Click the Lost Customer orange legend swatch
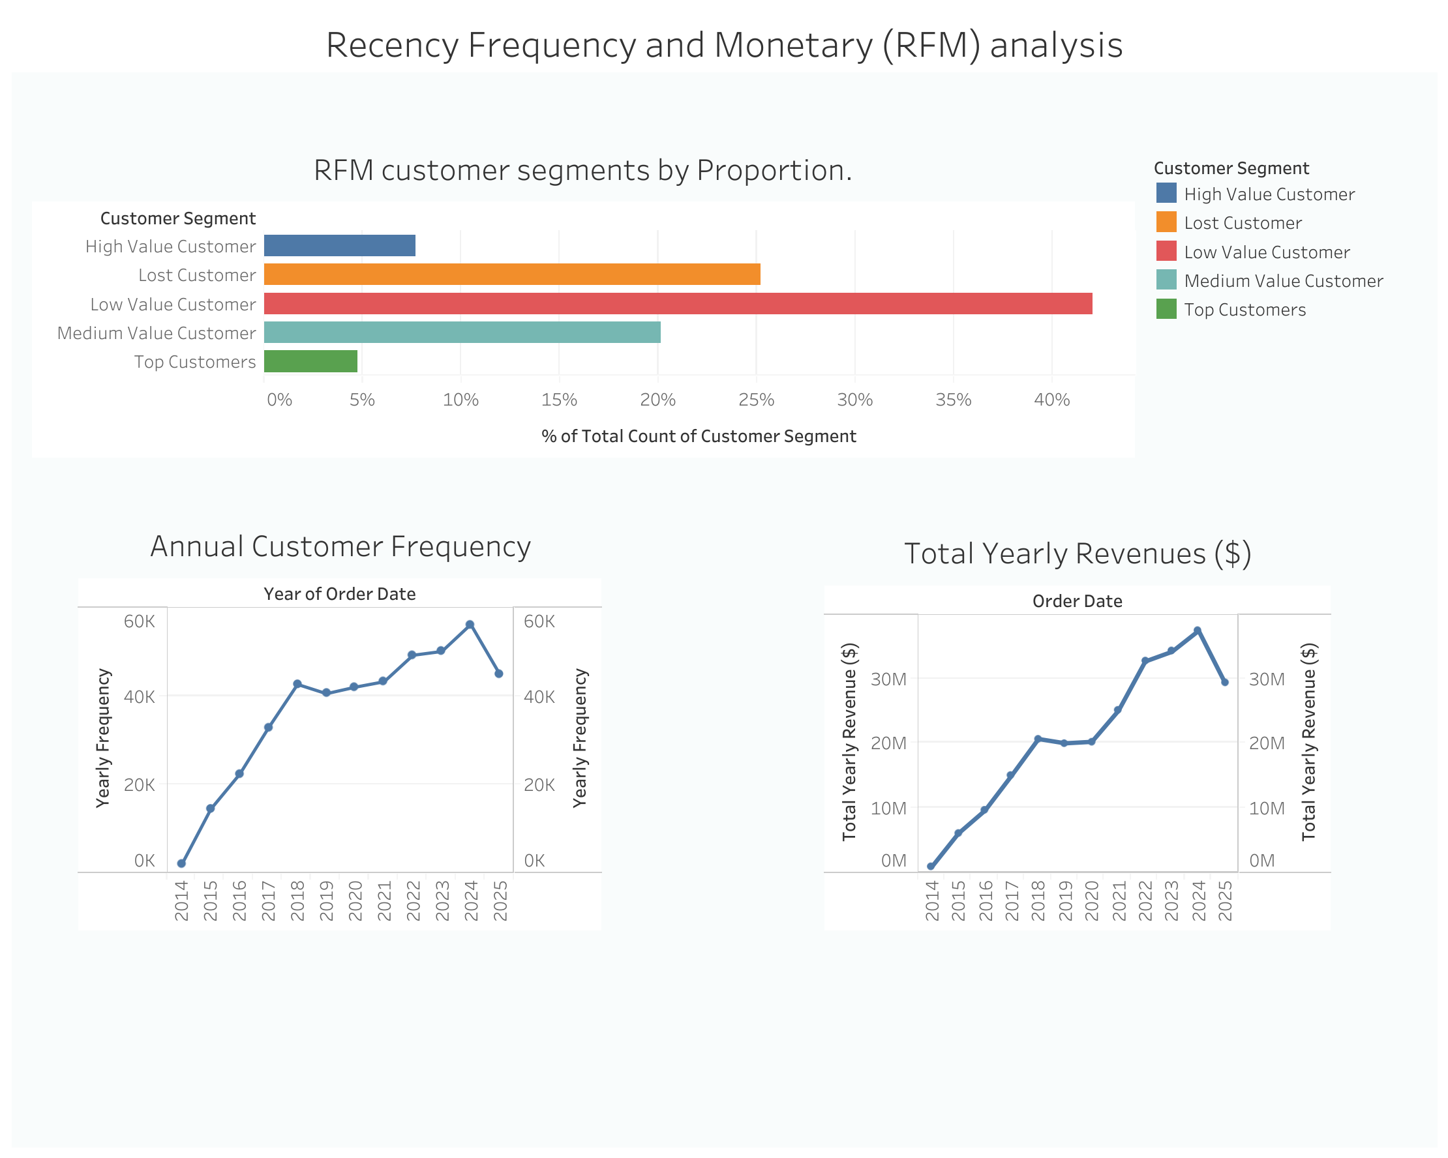The height and width of the screenshot is (1158, 1448). [x=1166, y=222]
